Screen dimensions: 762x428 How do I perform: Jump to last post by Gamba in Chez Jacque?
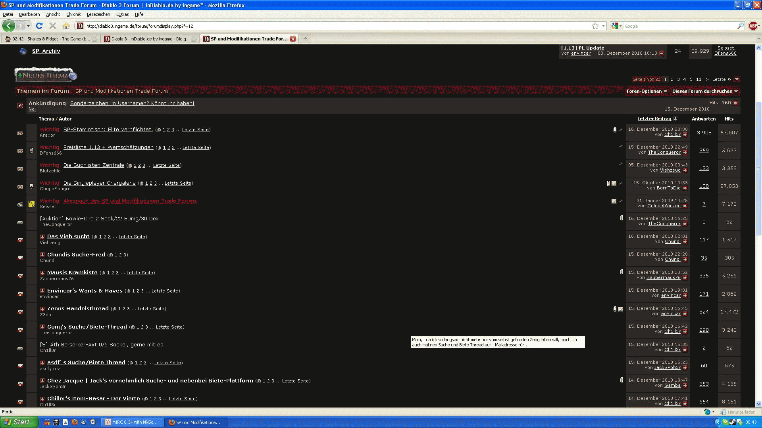[685, 386]
